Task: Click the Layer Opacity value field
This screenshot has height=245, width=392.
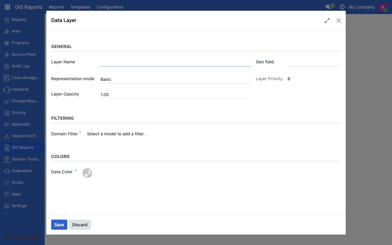Action: click(175, 95)
